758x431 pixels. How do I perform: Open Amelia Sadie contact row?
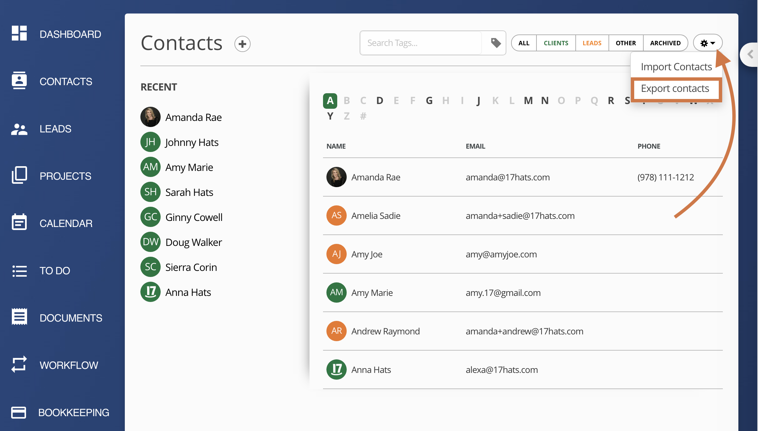click(x=376, y=215)
